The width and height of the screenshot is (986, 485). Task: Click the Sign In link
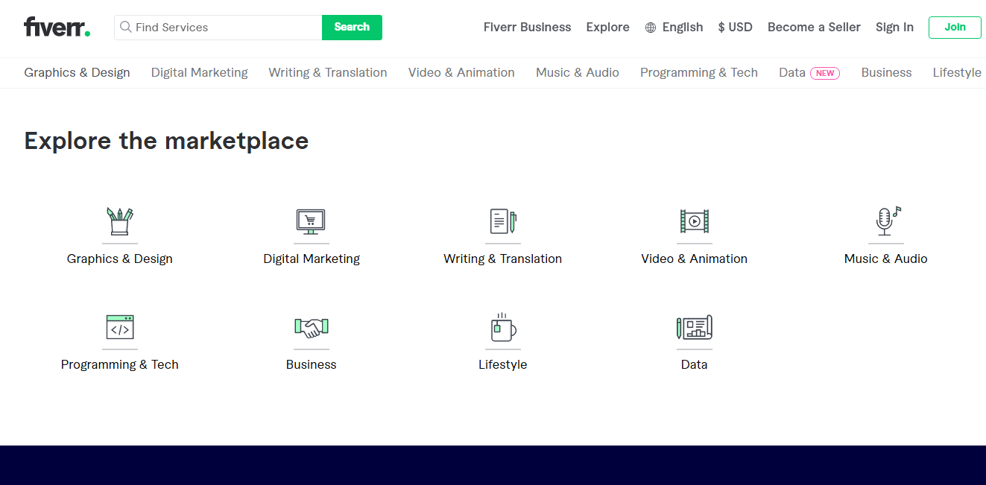[x=894, y=28]
